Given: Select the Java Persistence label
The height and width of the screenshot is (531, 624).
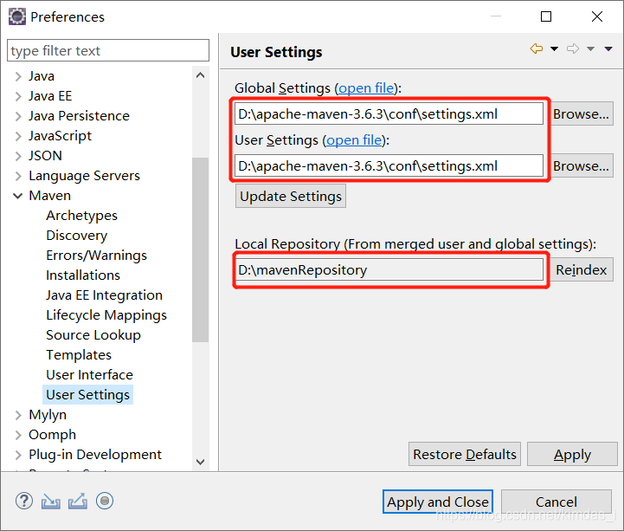Looking at the screenshot, I should click(79, 116).
